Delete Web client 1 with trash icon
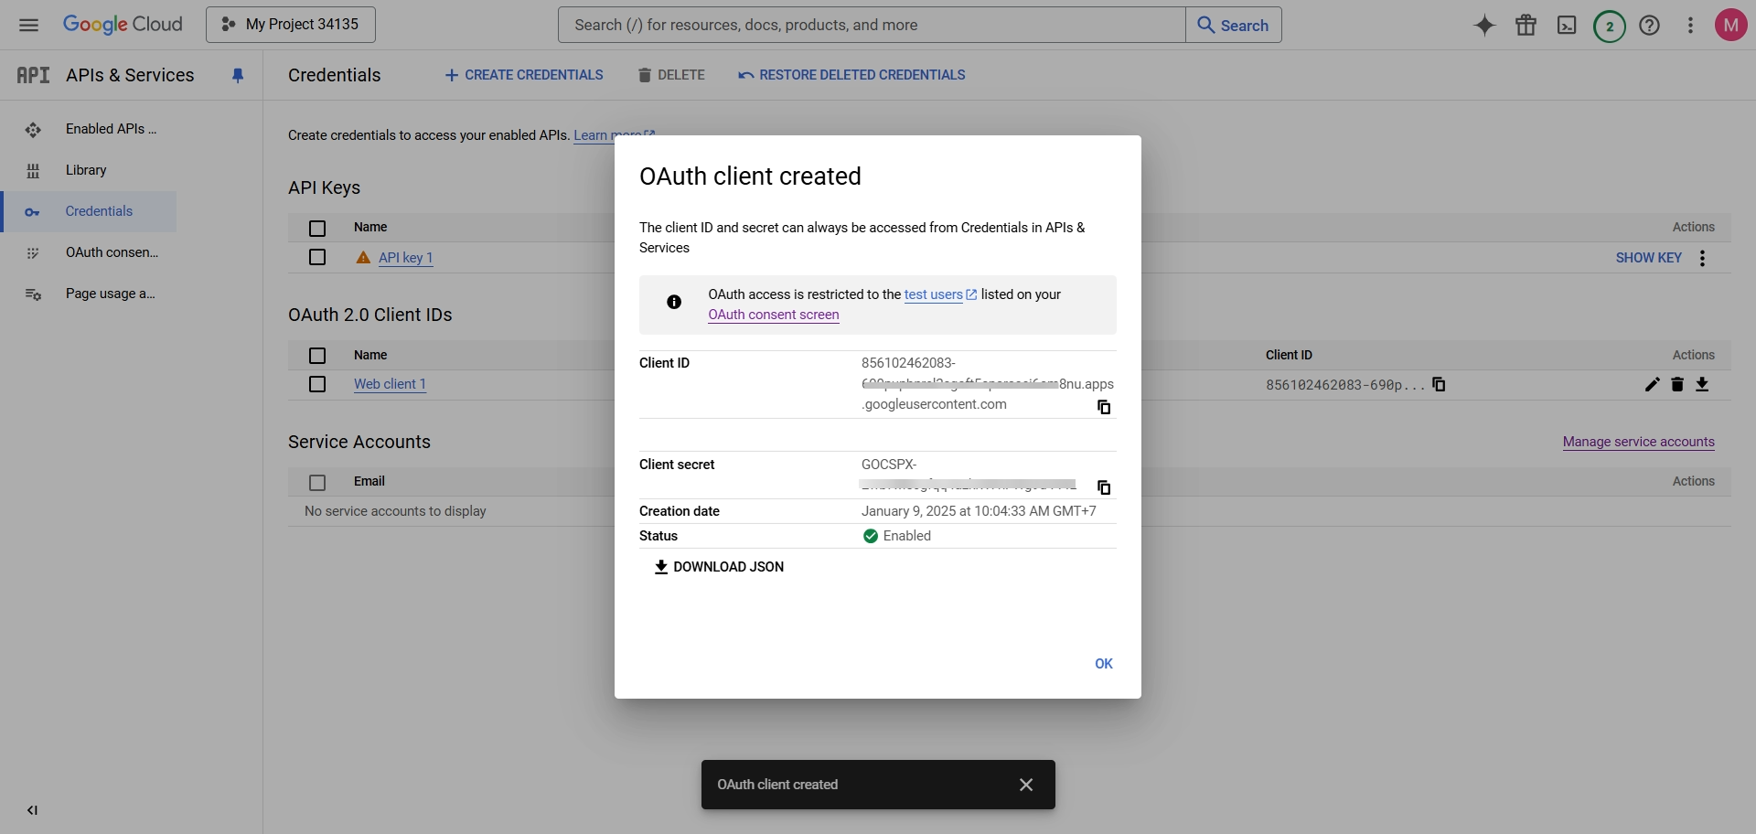The width and height of the screenshot is (1756, 834). click(x=1677, y=384)
